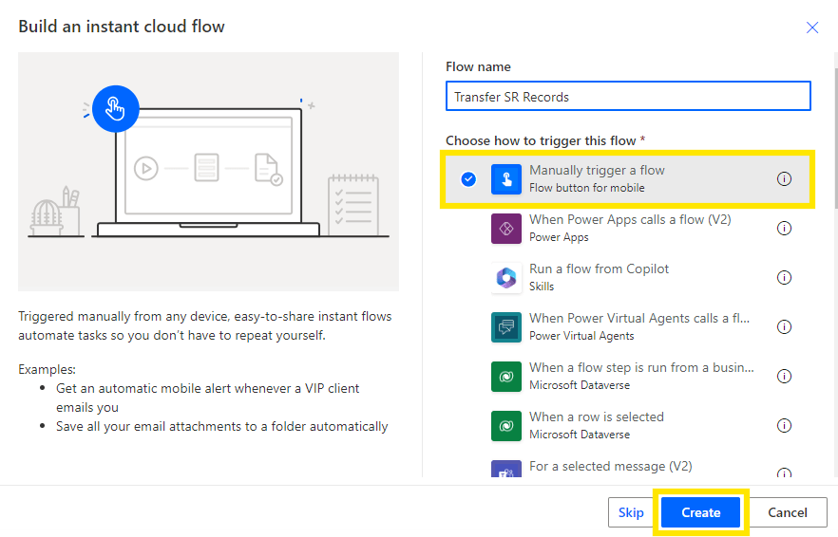The width and height of the screenshot is (838, 537).
Task: Cancel the instant cloud flow dialog
Action: point(787,512)
